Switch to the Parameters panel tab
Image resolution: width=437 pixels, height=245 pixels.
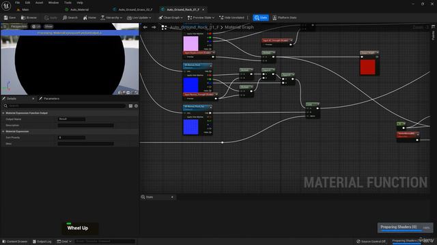pyautogui.click(x=49, y=99)
